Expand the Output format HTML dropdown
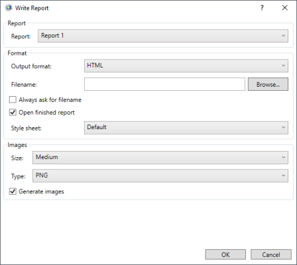This screenshot has width=297, height=265. [186, 66]
